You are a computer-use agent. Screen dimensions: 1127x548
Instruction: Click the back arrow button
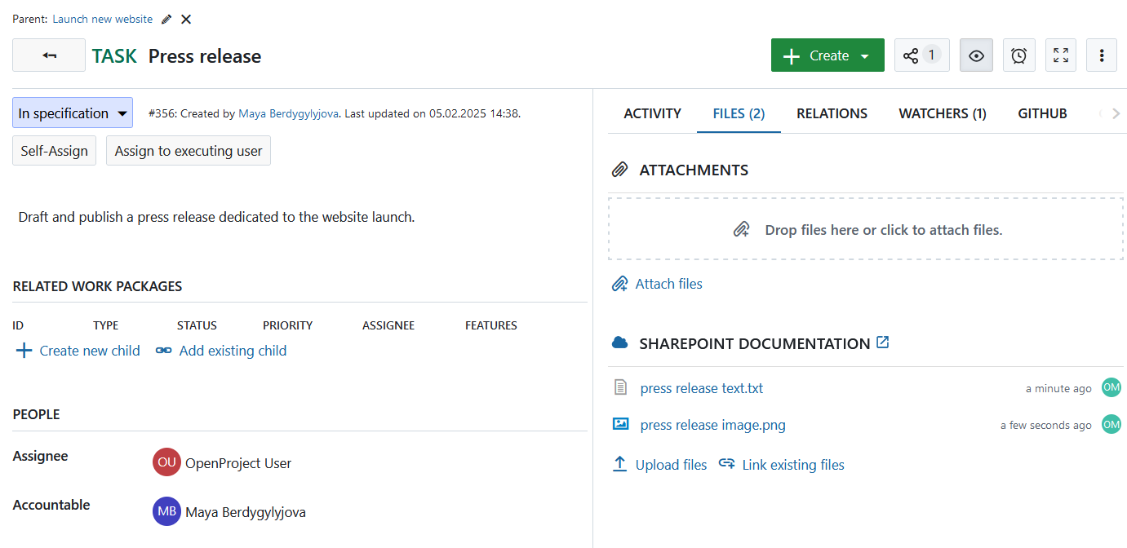(49, 55)
